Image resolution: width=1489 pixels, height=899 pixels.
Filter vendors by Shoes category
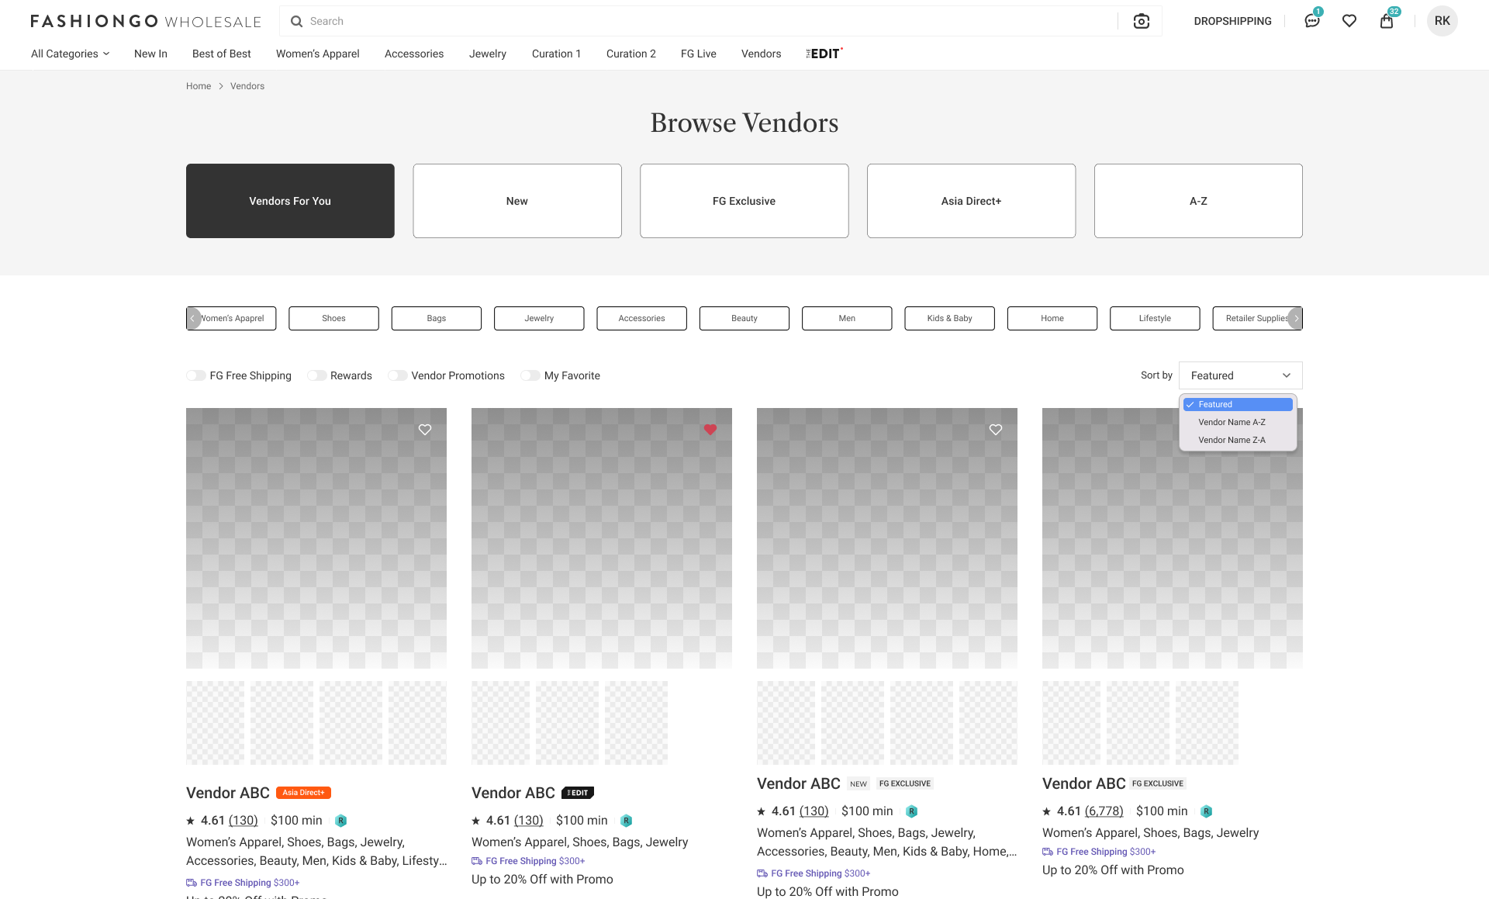[x=333, y=318]
